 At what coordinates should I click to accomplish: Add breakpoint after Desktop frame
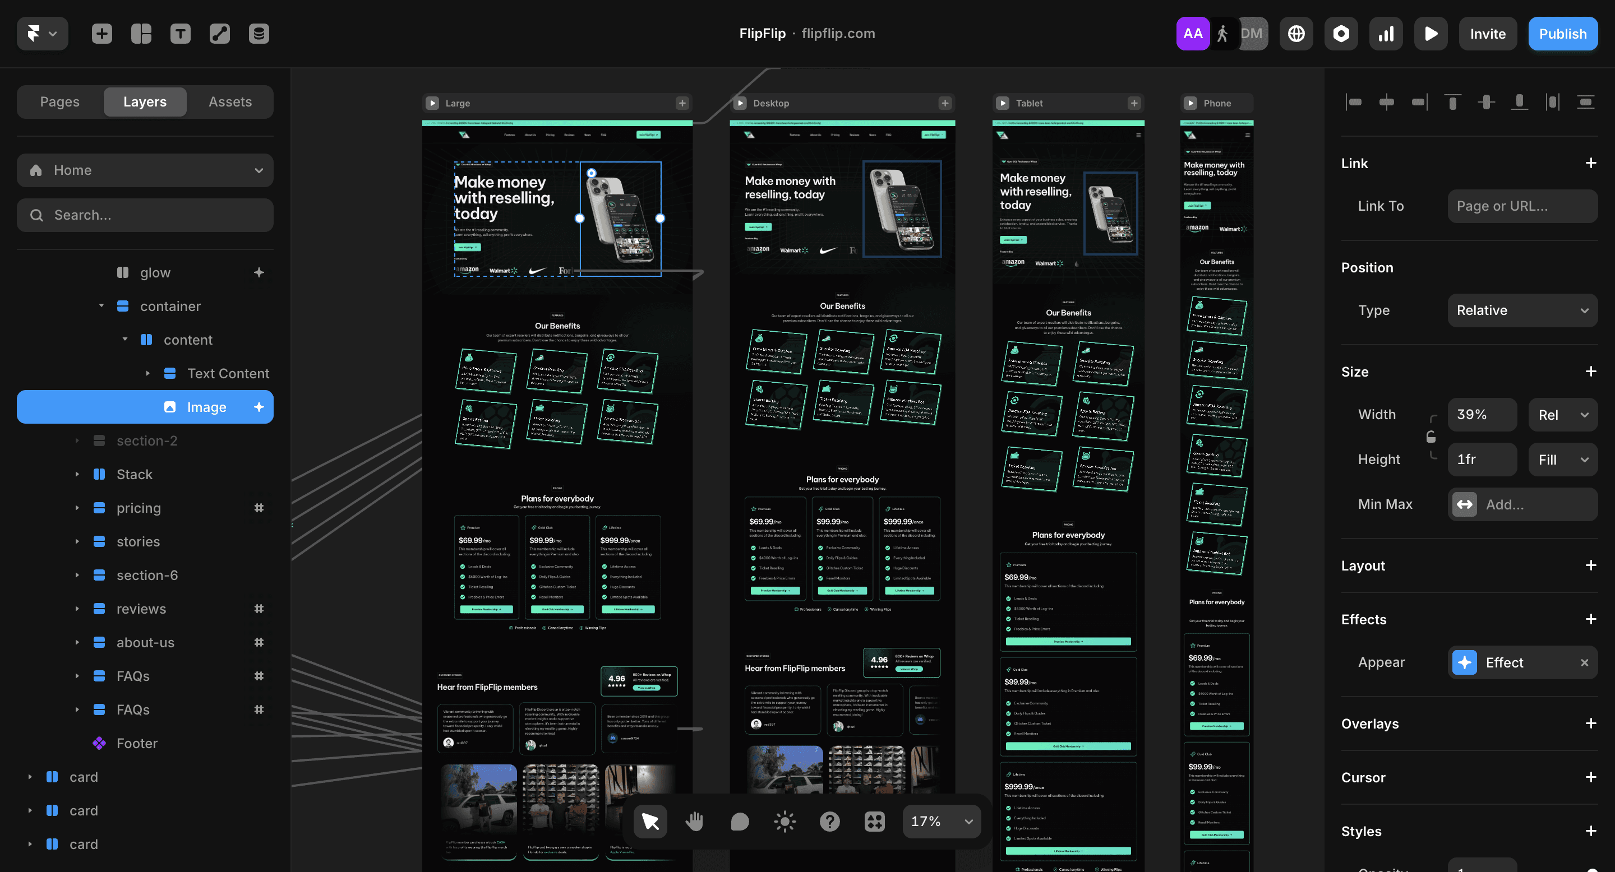pyautogui.click(x=945, y=103)
